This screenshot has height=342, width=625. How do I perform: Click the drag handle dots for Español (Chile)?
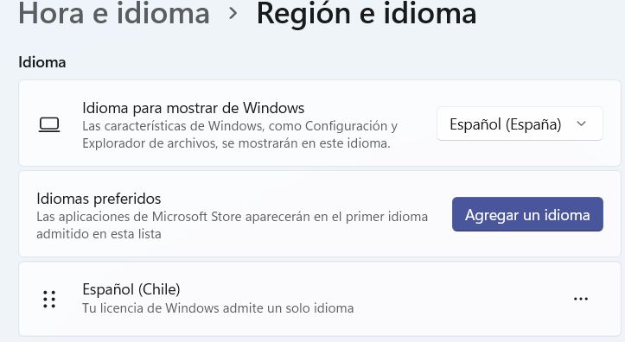tap(49, 299)
